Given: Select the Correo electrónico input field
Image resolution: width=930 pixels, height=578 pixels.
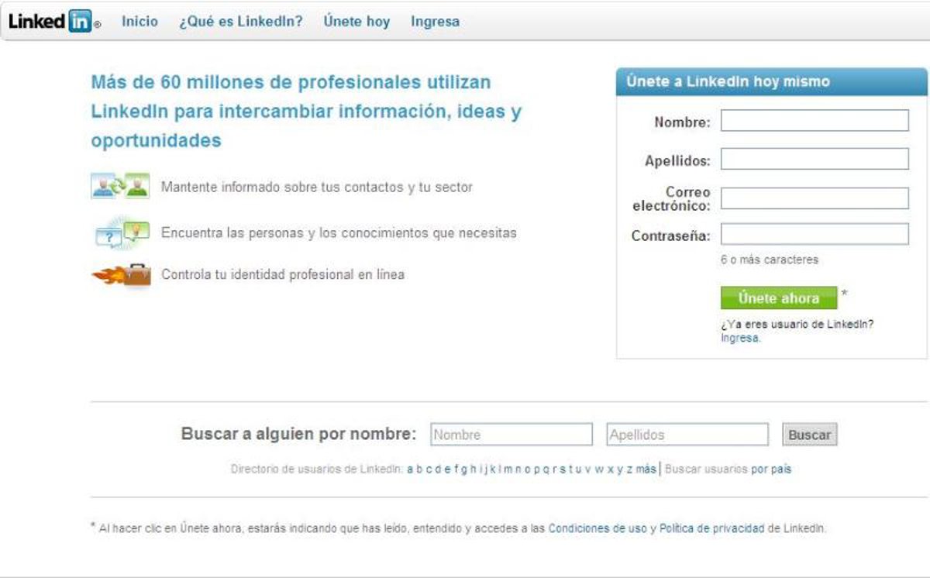Looking at the screenshot, I should coord(814,198).
